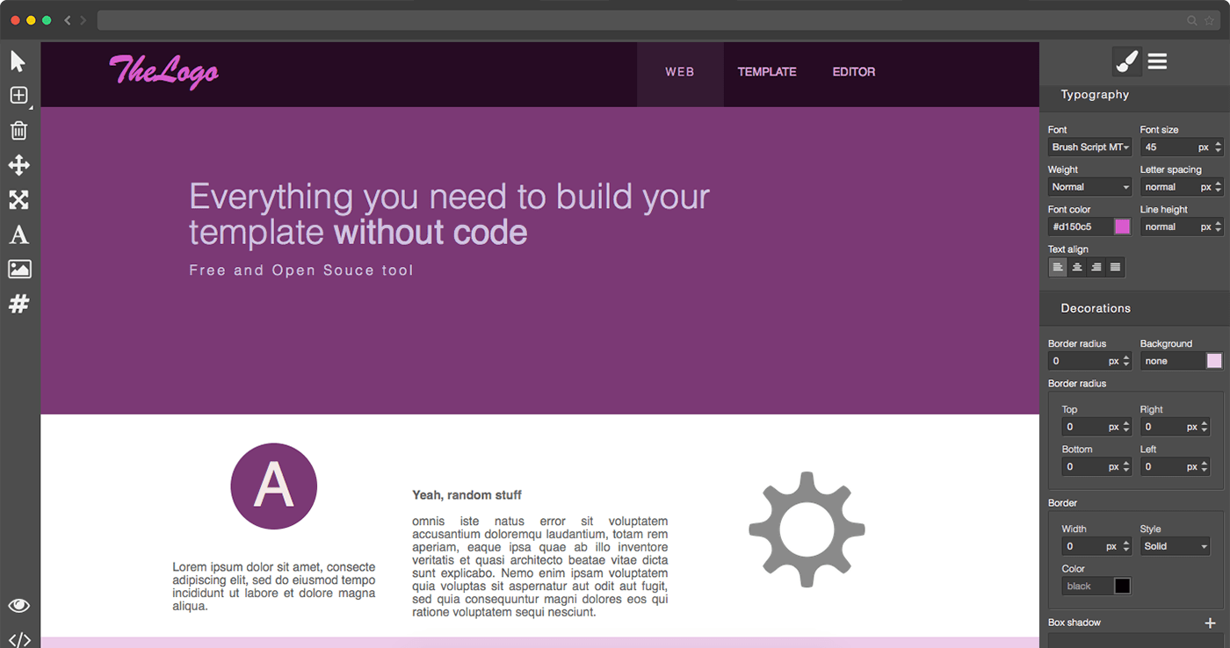Image resolution: width=1230 pixels, height=648 pixels.
Task: Select the text tool letter A
Action: tap(18, 234)
